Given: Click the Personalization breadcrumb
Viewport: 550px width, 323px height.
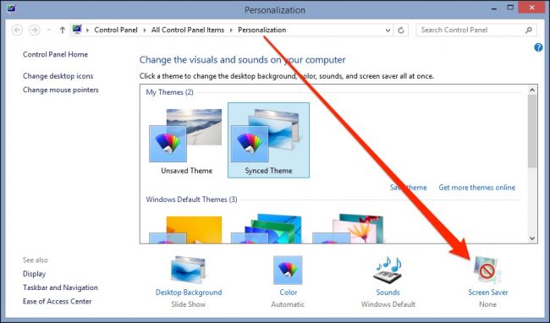Looking at the screenshot, I should pyautogui.click(x=262, y=30).
